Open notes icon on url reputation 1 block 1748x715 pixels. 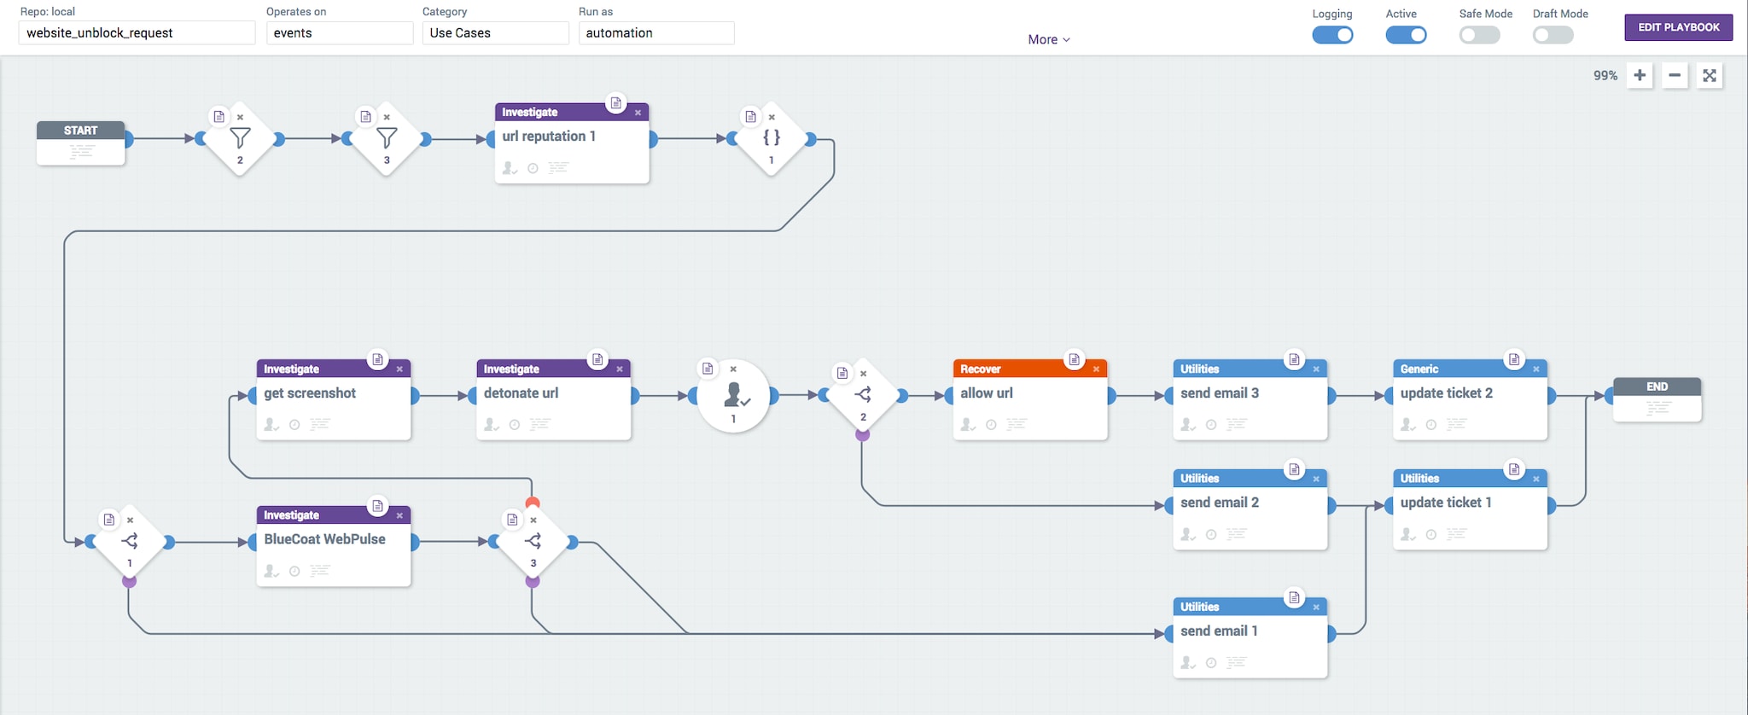click(615, 103)
